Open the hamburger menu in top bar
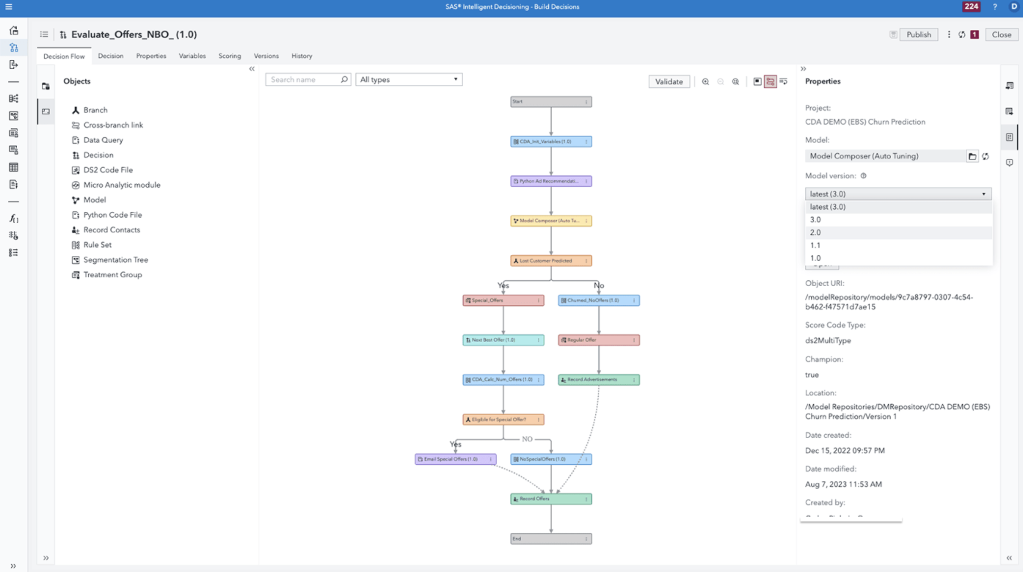This screenshot has width=1023, height=572. 9,7
